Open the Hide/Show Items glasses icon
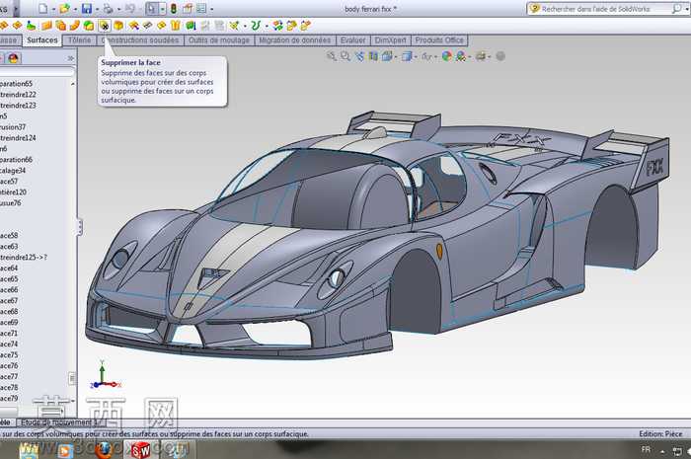 tap(426, 56)
